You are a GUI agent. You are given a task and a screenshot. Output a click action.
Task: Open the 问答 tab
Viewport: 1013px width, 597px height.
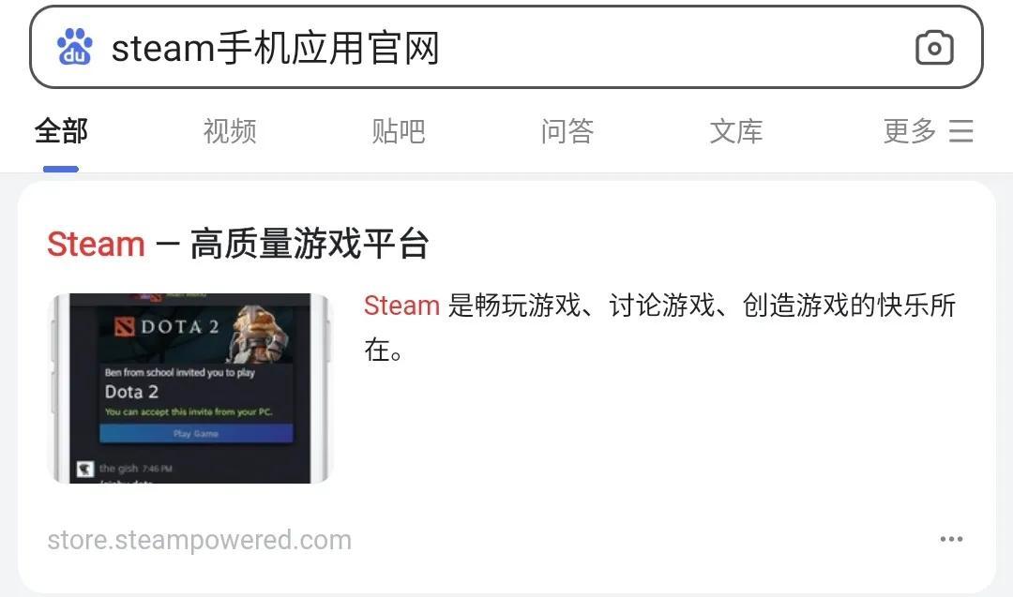pyautogui.click(x=567, y=131)
